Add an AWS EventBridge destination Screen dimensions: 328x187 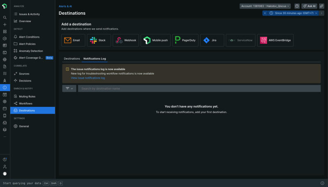click(x=275, y=40)
